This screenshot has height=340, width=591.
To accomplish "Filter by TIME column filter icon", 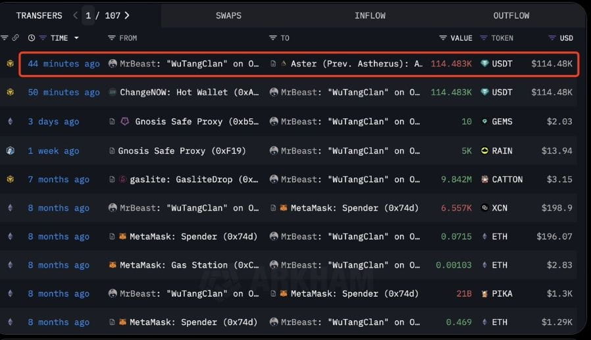I will [43, 38].
